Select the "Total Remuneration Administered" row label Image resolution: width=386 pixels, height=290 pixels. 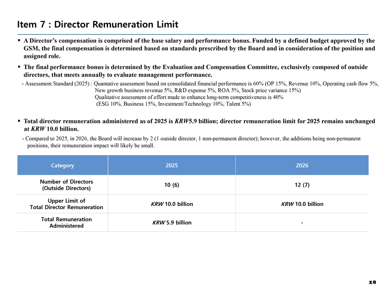(x=66, y=223)
